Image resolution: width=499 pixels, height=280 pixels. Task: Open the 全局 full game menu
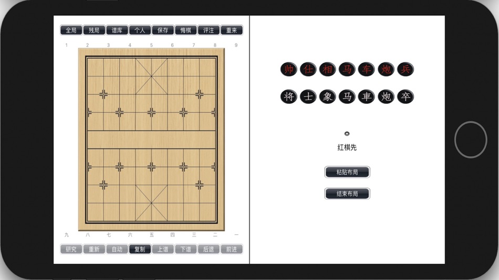pos(71,30)
